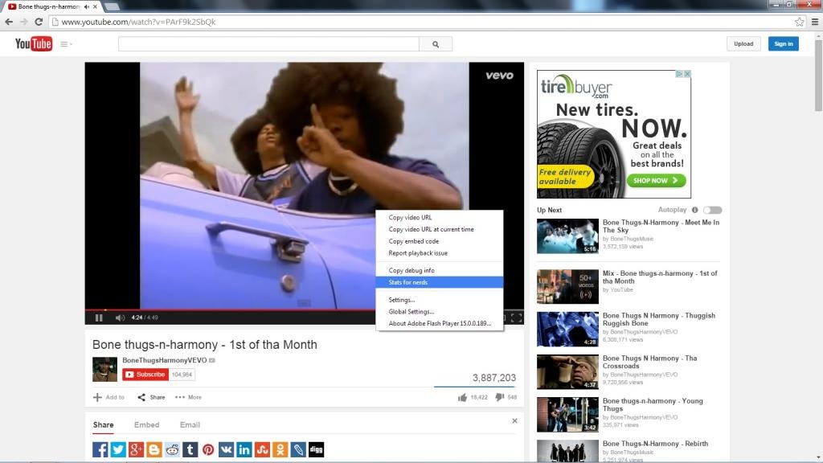The width and height of the screenshot is (823, 463).
Task: Mute the tab via tab audio icon
Action: pyautogui.click(x=87, y=6)
